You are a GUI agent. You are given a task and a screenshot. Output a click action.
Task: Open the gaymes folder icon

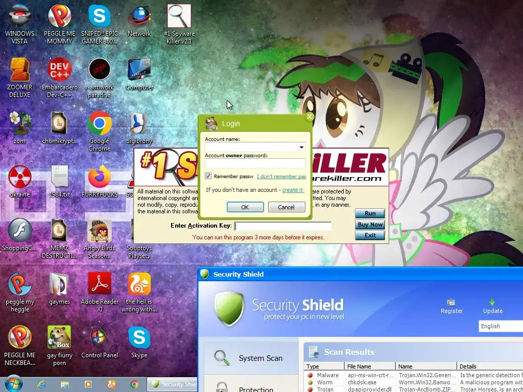coord(59,289)
